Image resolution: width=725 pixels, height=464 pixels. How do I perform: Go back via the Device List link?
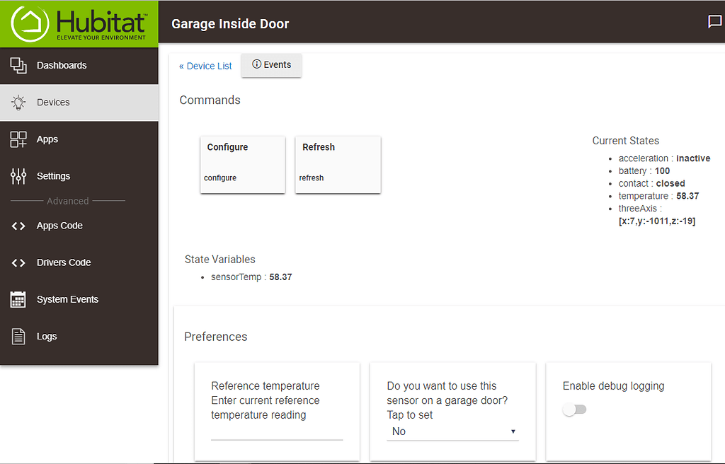point(205,66)
